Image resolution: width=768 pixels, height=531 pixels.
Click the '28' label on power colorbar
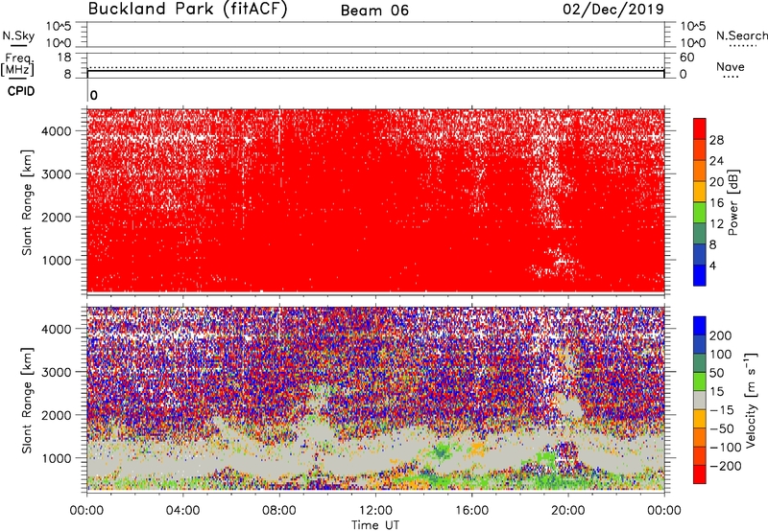point(716,140)
